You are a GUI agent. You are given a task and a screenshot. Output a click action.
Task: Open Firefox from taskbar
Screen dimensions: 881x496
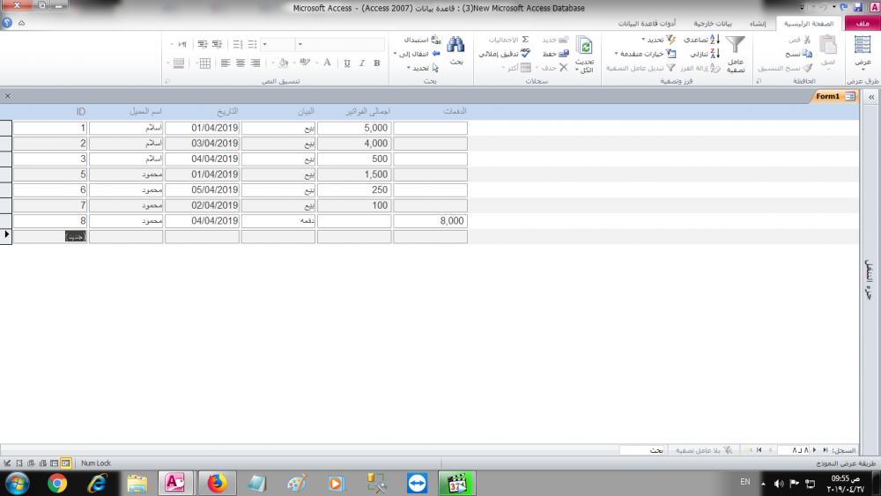pyautogui.click(x=217, y=483)
